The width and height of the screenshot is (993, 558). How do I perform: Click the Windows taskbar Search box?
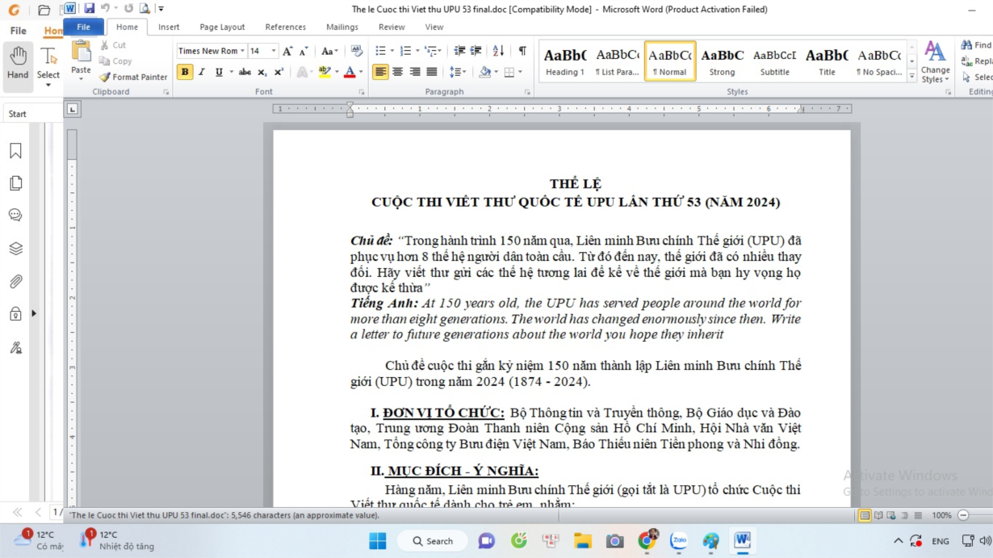[x=432, y=541]
